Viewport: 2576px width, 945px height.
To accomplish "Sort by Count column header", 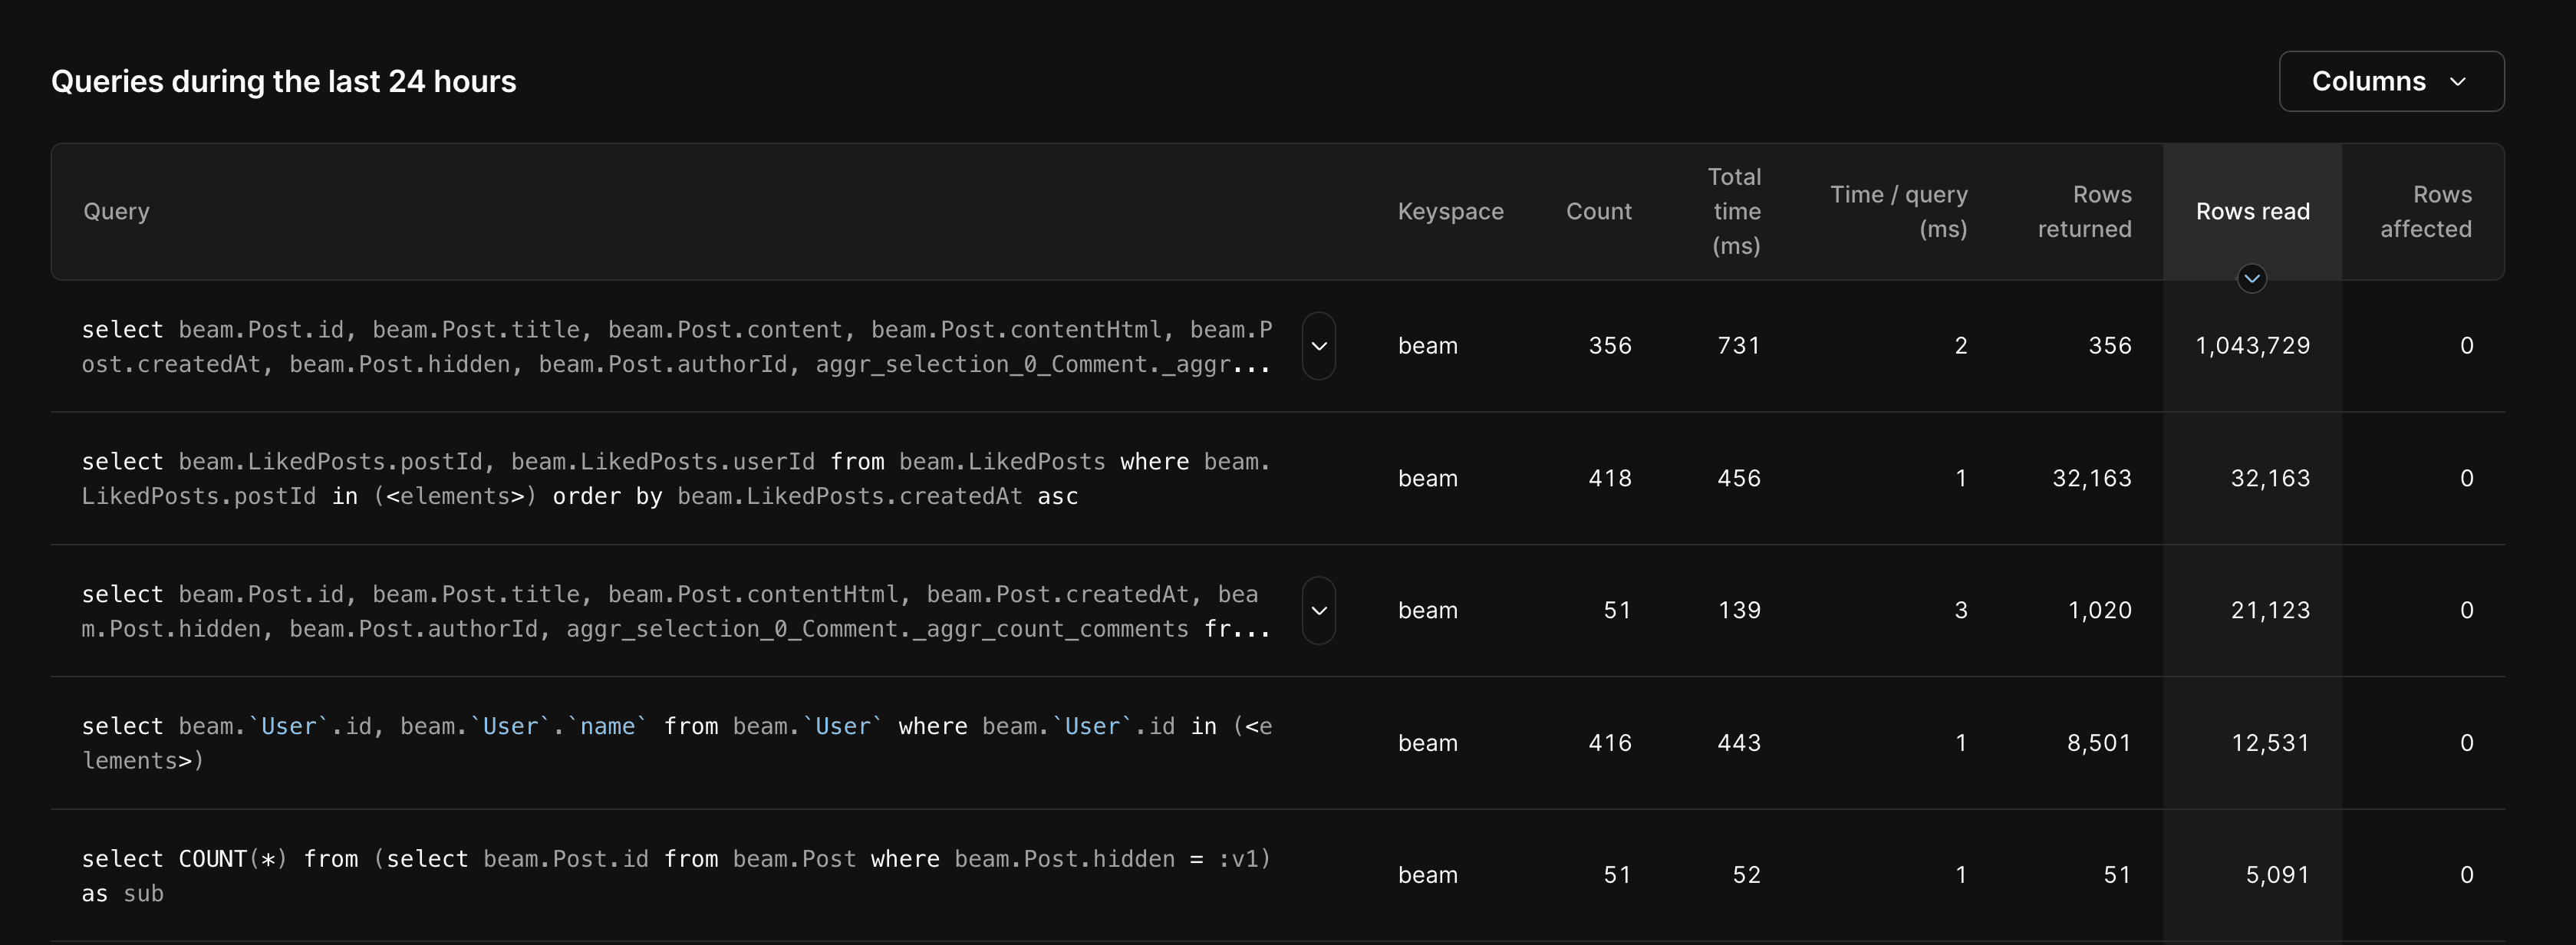I will pos(1598,211).
